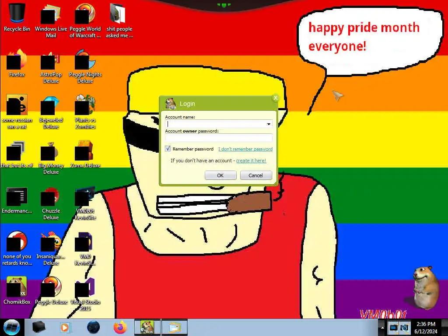Screen dimensions: 448x336
Task: Open the Windows Start menu
Action: click(x=11, y=327)
